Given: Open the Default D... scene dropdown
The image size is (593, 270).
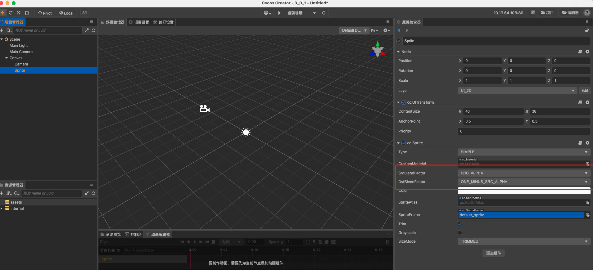Looking at the screenshot, I should click(x=354, y=30).
